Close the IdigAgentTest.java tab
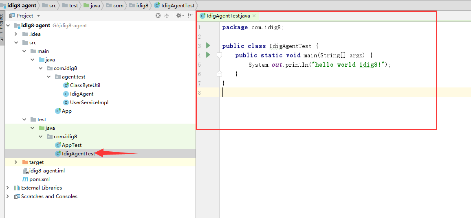471x218 pixels. point(254,16)
